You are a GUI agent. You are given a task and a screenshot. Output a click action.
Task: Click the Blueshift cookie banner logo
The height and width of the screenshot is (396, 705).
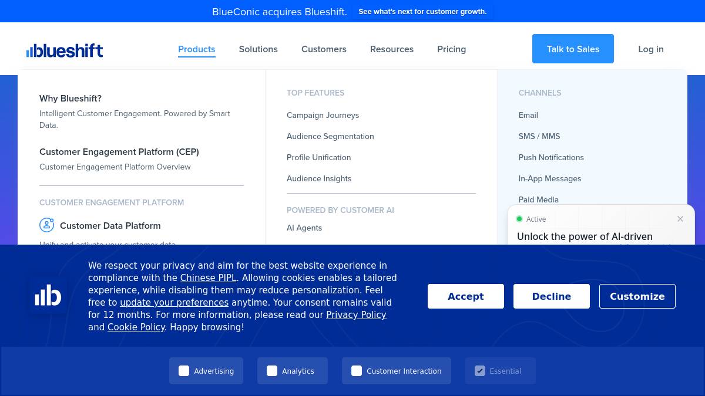tap(48, 295)
